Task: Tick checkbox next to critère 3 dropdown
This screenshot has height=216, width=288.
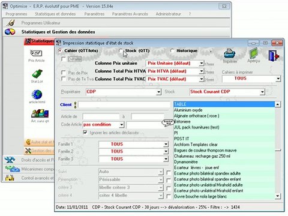Action: click(169, 188)
